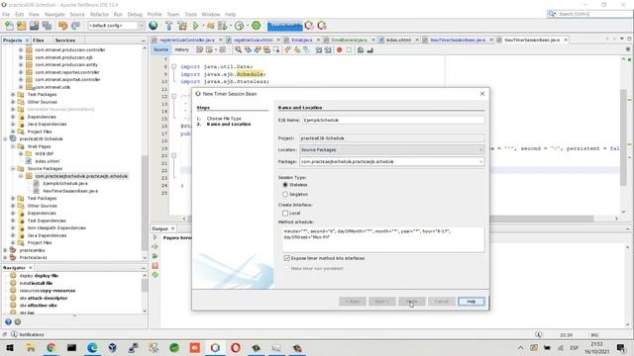
Task: Click the red Start Macro Recording dot
Action: point(339,50)
